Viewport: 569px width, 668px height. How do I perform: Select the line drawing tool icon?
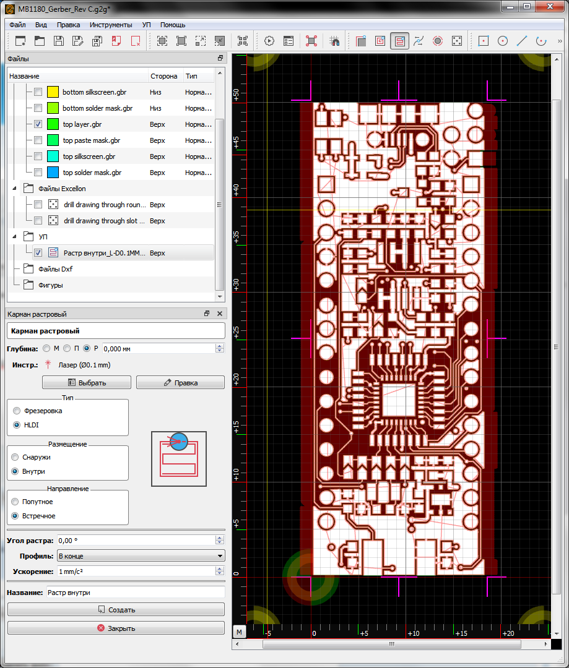[x=522, y=41]
